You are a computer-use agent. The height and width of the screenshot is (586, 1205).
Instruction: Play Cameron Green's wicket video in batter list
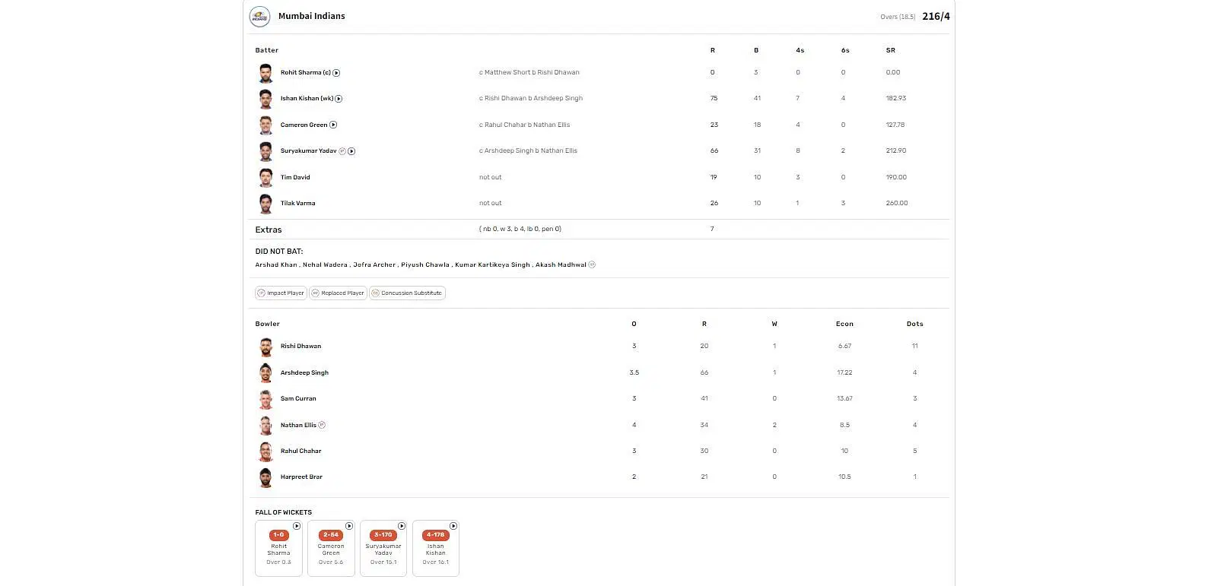(x=333, y=125)
